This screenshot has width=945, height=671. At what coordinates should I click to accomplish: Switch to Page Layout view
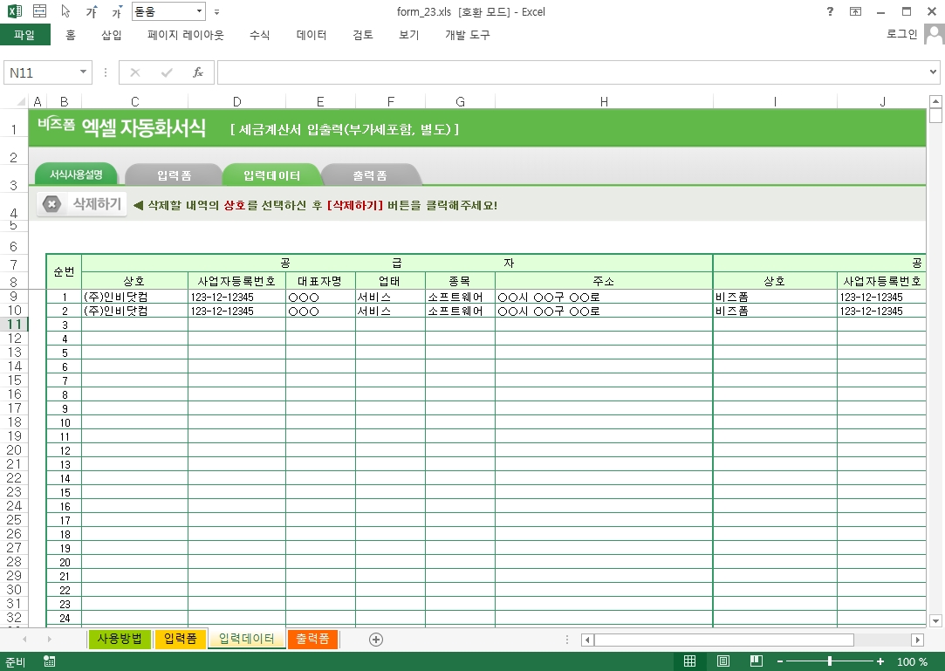click(722, 661)
